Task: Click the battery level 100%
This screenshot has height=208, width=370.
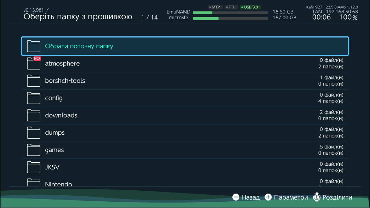Action: coord(349,17)
